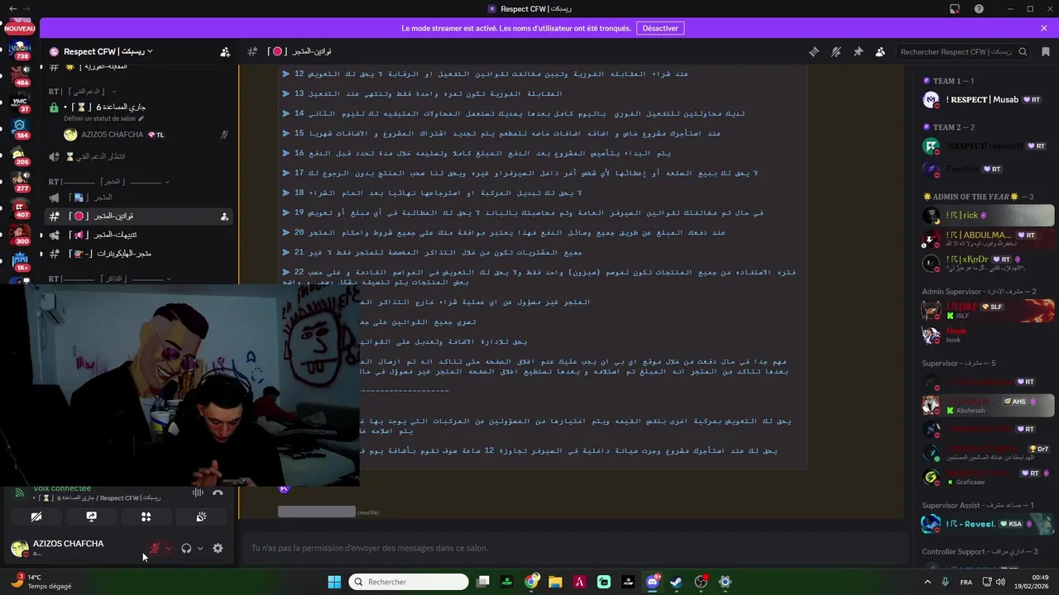Image resolution: width=1059 pixels, height=595 pixels.
Task: Open microphone input options chevron
Action: click(x=168, y=548)
